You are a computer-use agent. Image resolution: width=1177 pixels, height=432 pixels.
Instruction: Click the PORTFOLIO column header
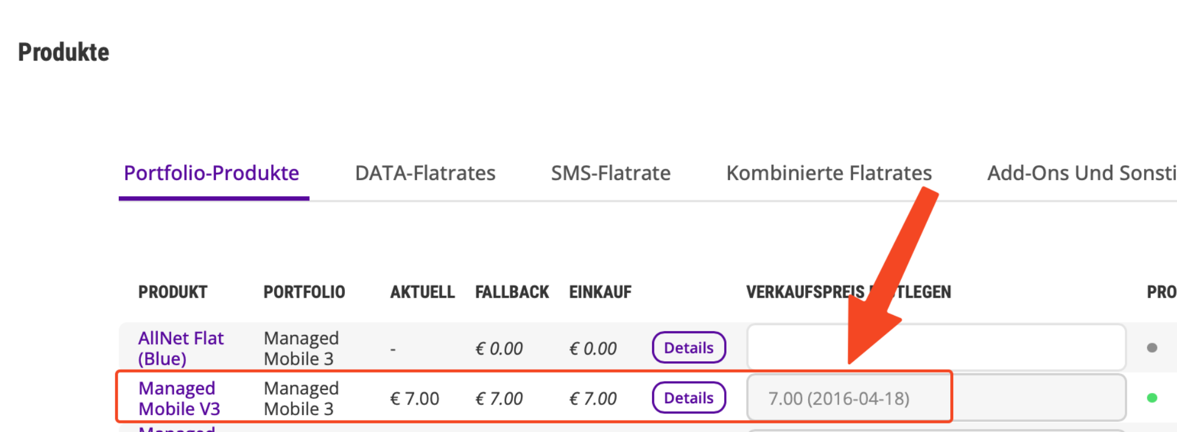[x=304, y=292]
